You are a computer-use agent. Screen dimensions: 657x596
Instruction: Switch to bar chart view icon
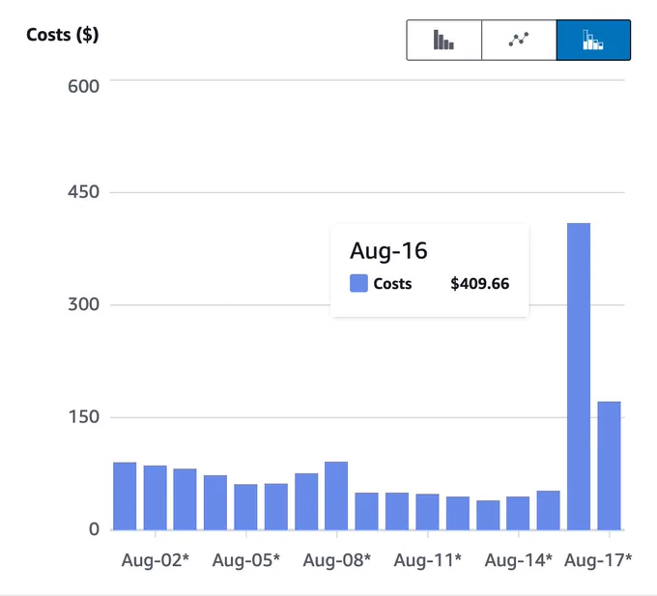pyautogui.click(x=443, y=41)
